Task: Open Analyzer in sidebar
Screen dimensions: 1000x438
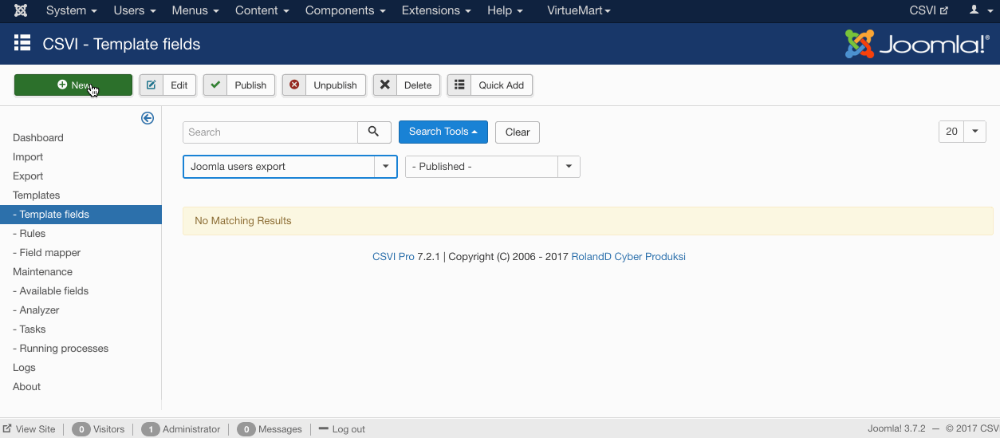Action: point(36,310)
